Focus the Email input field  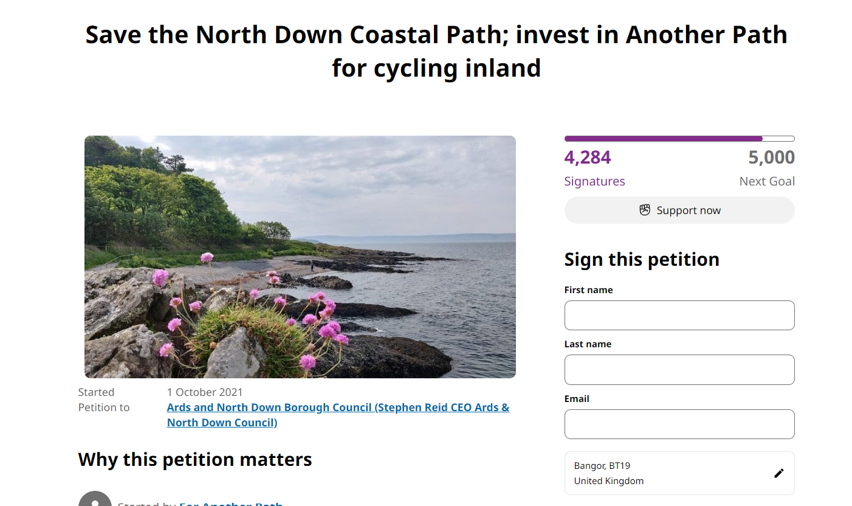click(x=679, y=424)
